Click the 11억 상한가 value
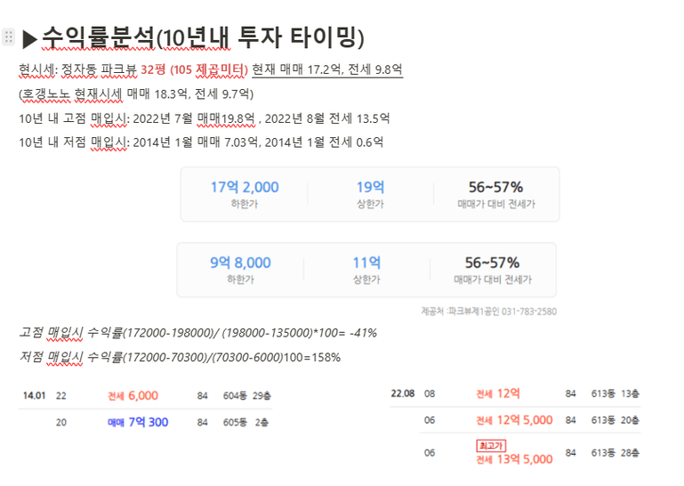 point(366,263)
